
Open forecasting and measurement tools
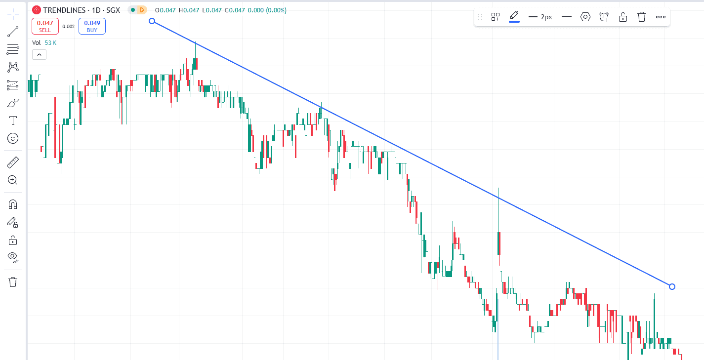point(13,85)
